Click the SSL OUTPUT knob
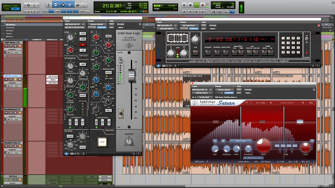 [x=129, y=141]
